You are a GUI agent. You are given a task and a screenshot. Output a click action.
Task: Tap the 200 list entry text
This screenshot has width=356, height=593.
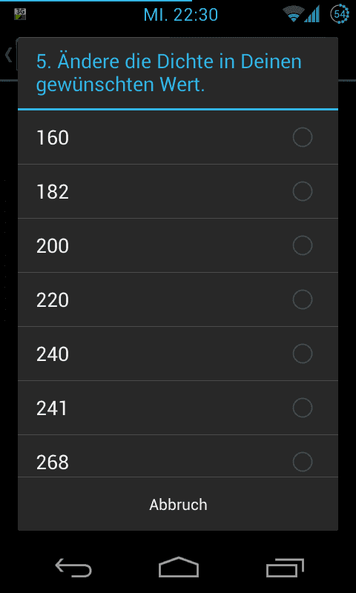(53, 246)
